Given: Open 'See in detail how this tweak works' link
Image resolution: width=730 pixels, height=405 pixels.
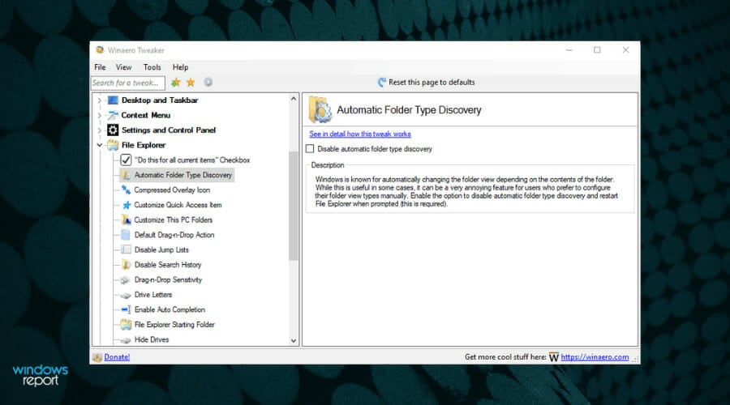Looking at the screenshot, I should point(360,134).
